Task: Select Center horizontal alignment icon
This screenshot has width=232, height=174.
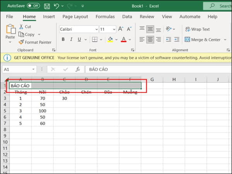Action: 150,39
